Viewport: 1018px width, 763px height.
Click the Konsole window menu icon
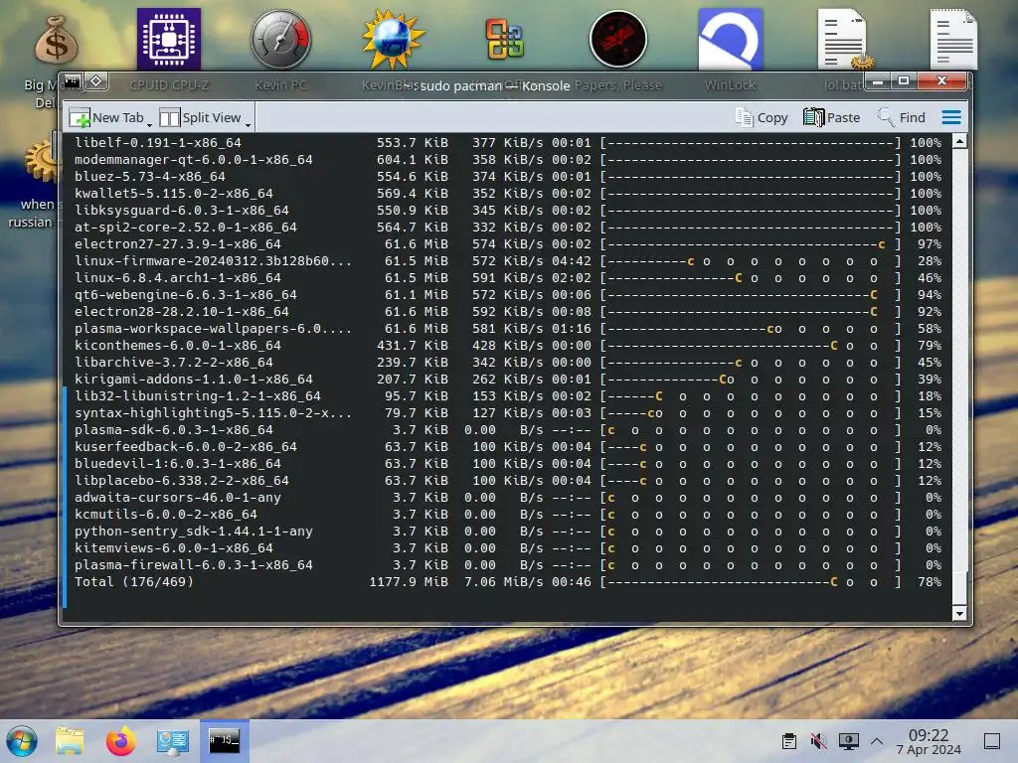(72, 81)
